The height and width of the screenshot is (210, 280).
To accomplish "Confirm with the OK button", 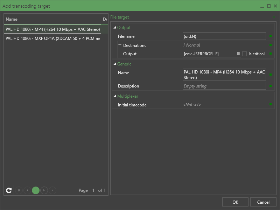I will click(x=235, y=202).
